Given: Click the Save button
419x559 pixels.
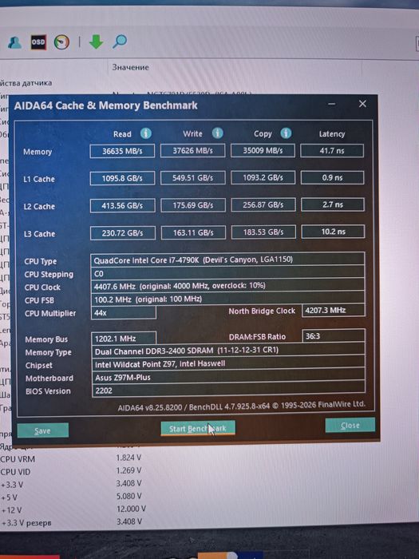Looking at the screenshot, I should click(43, 430).
